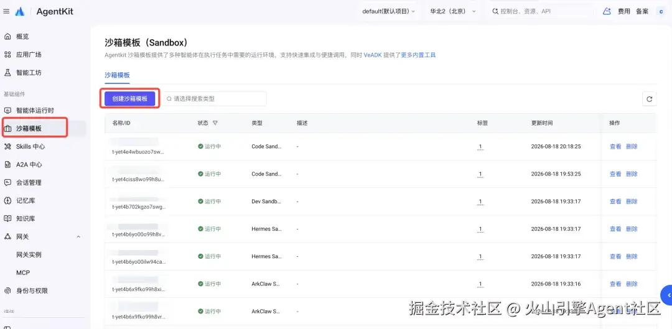Click tag count for t-yet4e4wbuozo7sw row
Viewport: 672px width, 329px height.
point(480,147)
